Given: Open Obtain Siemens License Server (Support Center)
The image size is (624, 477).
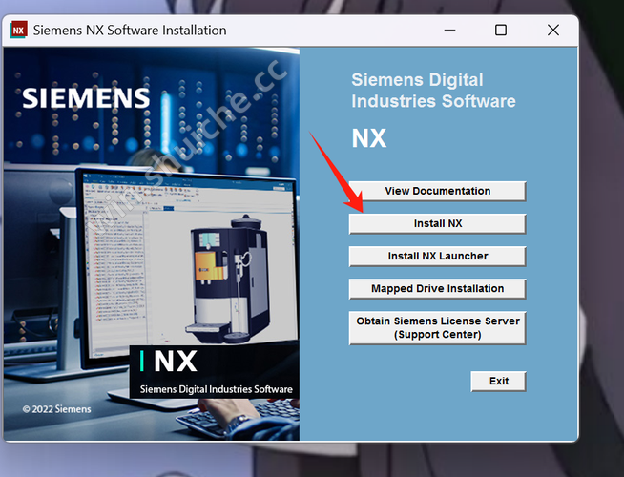Looking at the screenshot, I should click(x=437, y=328).
